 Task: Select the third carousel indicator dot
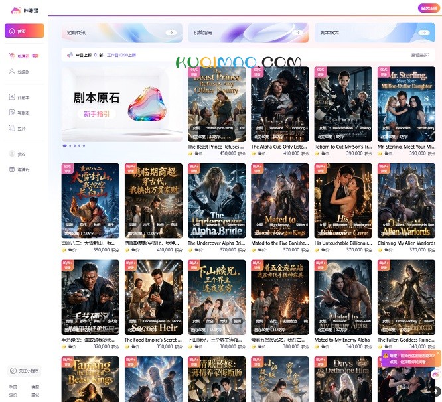(75, 145)
